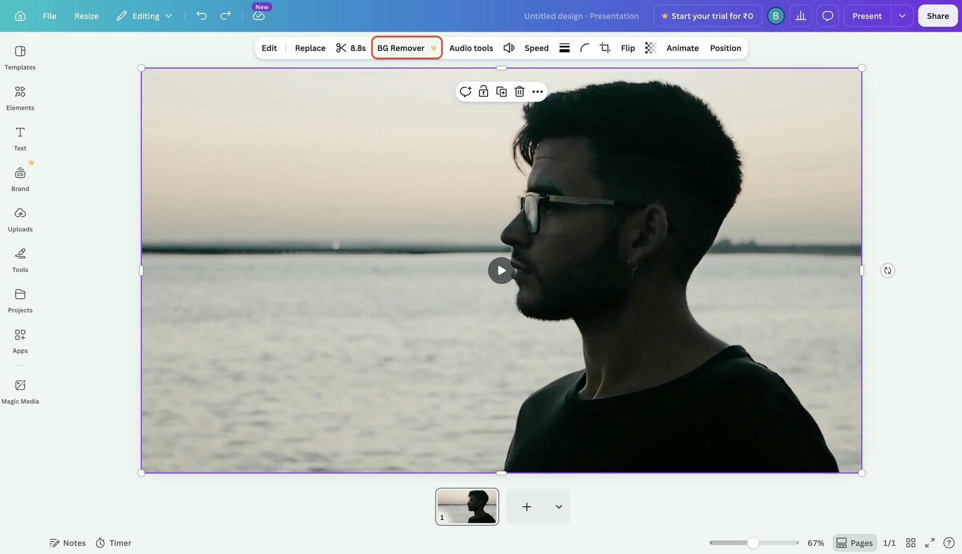962x554 pixels.
Task: Trim the video with scissors 8.8s
Action: click(x=351, y=48)
